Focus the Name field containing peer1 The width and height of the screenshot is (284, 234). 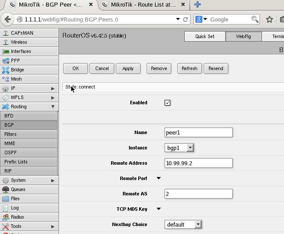[x=198, y=132]
